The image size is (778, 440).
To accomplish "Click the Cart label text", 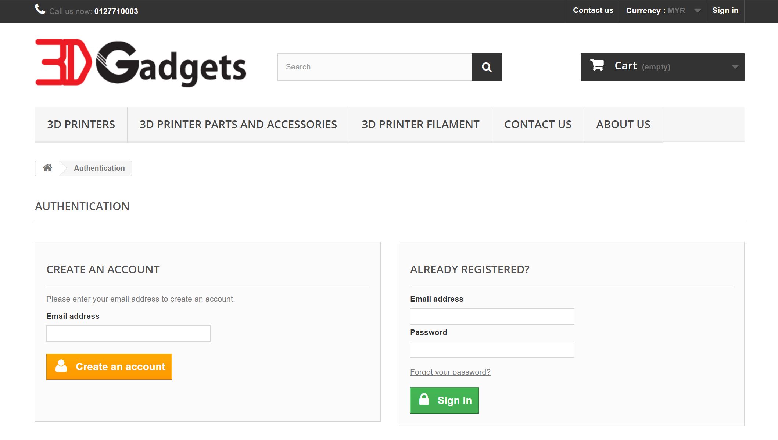I will coord(625,66).
